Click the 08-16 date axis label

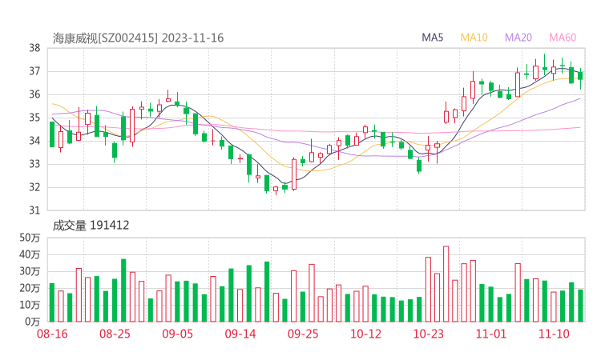click(52, 333)
